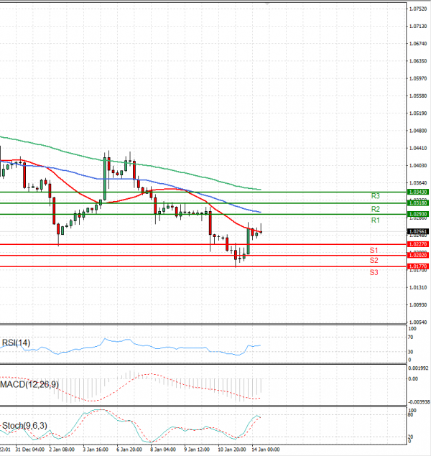Select the MACD(12,26,9) indicator label
The width and height of the screenshot is (431, 456).
point(31,386)
